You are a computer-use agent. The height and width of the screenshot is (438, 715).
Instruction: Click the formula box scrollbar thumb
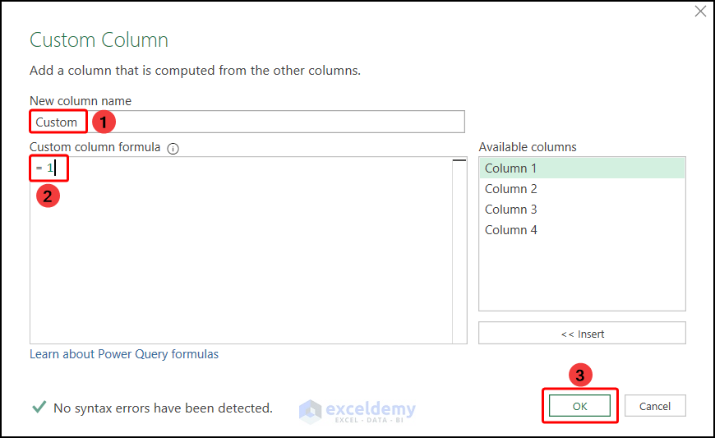click(x=459, y=161)
